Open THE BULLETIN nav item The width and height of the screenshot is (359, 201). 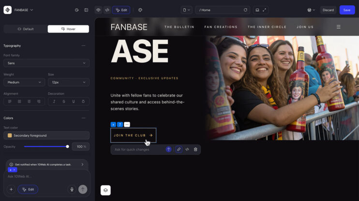(x=179, y=27)
